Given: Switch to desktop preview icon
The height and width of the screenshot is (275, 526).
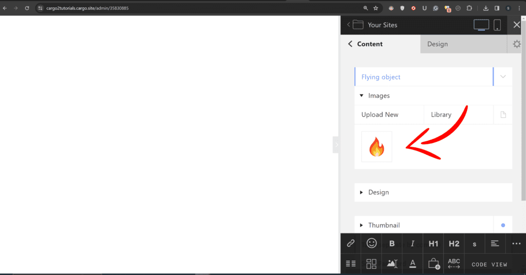Looking at the screenshot, I should 481,25.
